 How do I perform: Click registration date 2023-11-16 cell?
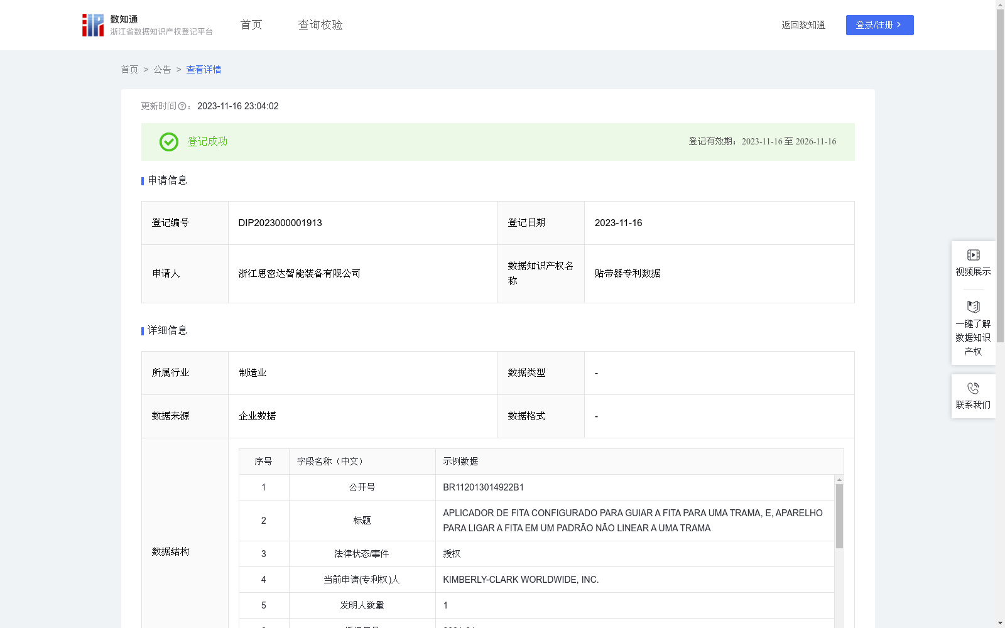click(x=719, y=223)
